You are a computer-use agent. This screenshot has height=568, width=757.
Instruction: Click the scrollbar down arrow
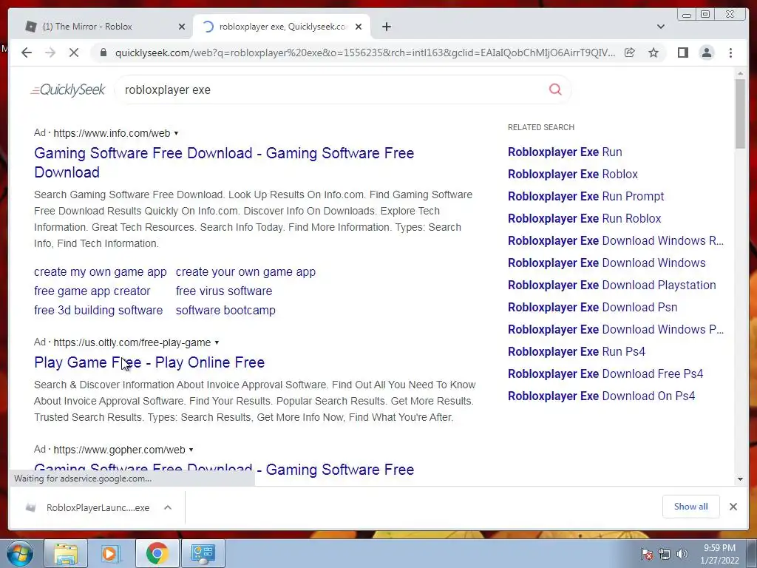(x=740, y=479)
